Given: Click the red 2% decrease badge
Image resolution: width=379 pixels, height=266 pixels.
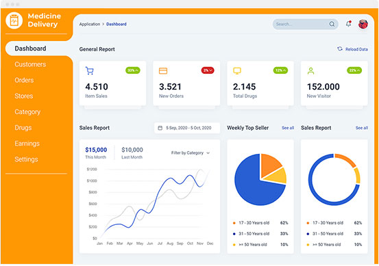Looking at the screenshot, I should click(208, 70).
